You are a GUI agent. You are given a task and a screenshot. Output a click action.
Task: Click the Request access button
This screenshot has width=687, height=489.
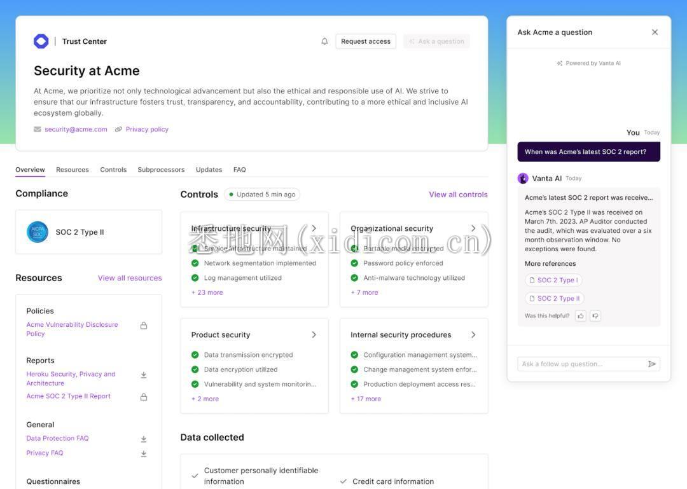[x=366, y=41]
